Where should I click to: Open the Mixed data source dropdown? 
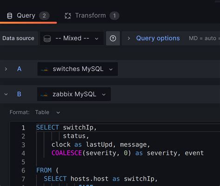(x=72, y=38)
